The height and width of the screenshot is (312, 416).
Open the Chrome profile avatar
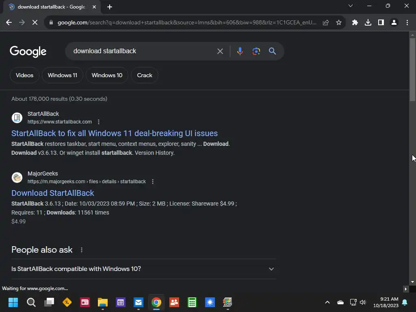click(394, 23)
